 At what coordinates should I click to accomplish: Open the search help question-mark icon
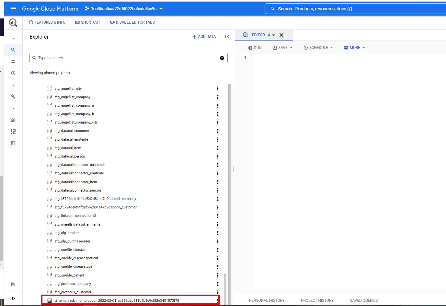point(222,58)
